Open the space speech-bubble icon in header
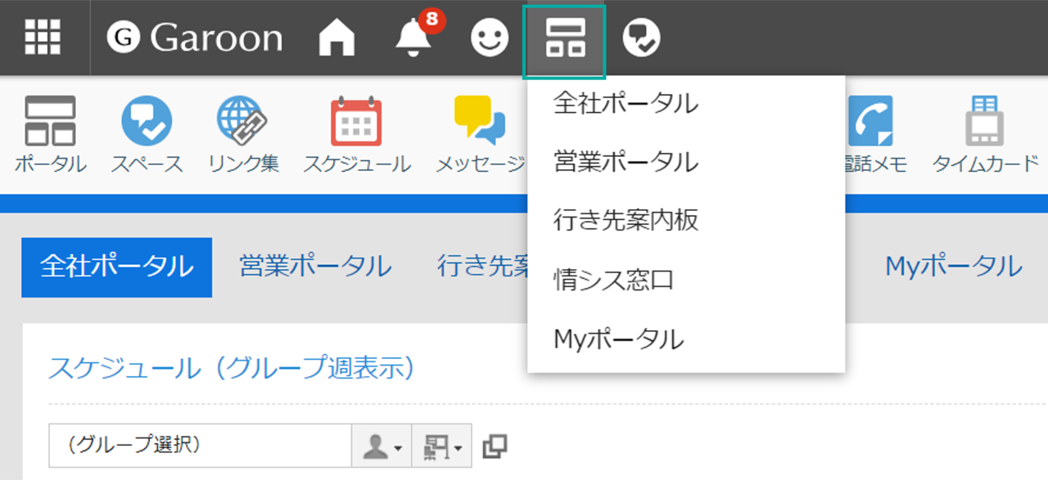1048x480 pixels. [641, 38]
